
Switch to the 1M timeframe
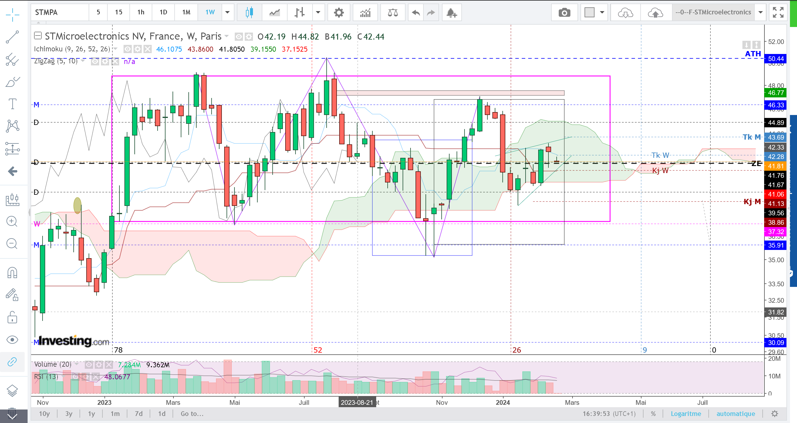186,12
